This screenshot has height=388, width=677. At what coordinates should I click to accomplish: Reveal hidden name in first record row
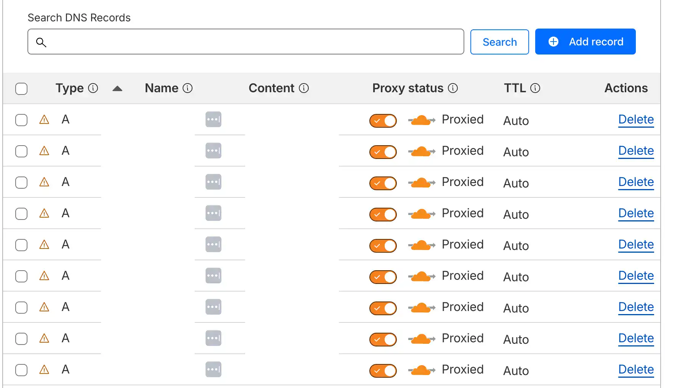pyautogui.click(x=213, y=119)
